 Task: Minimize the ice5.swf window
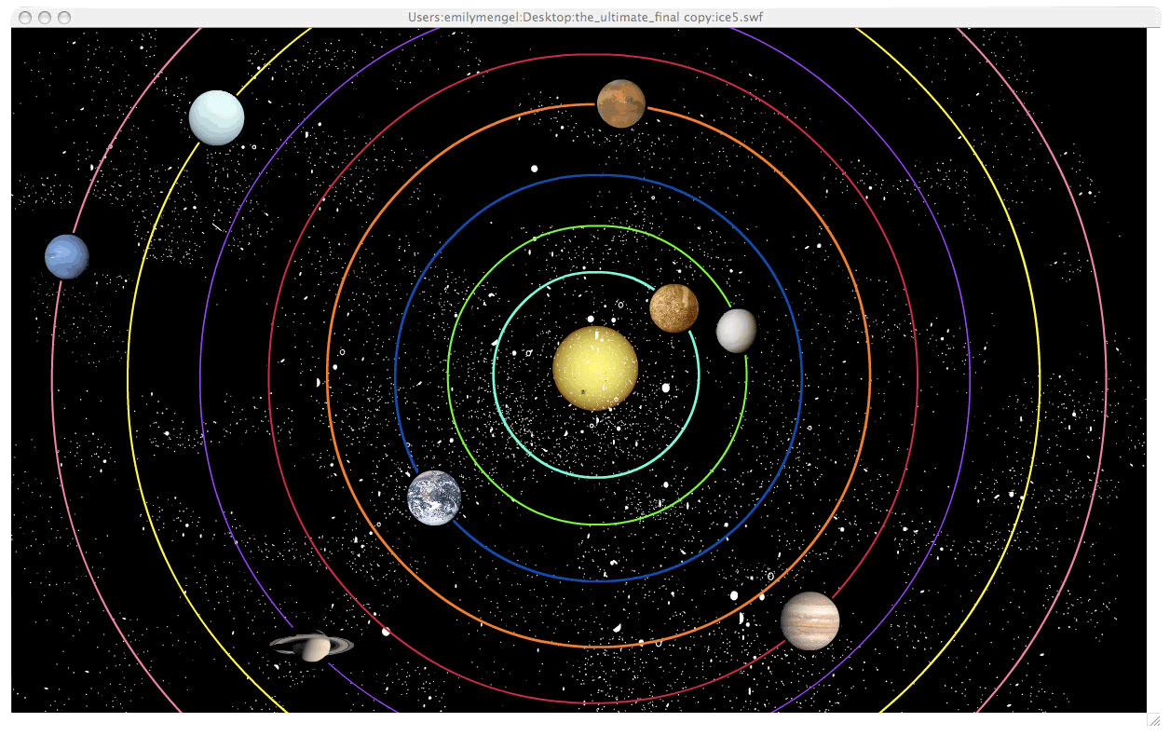pyautogui.click(x=45, y=17)
